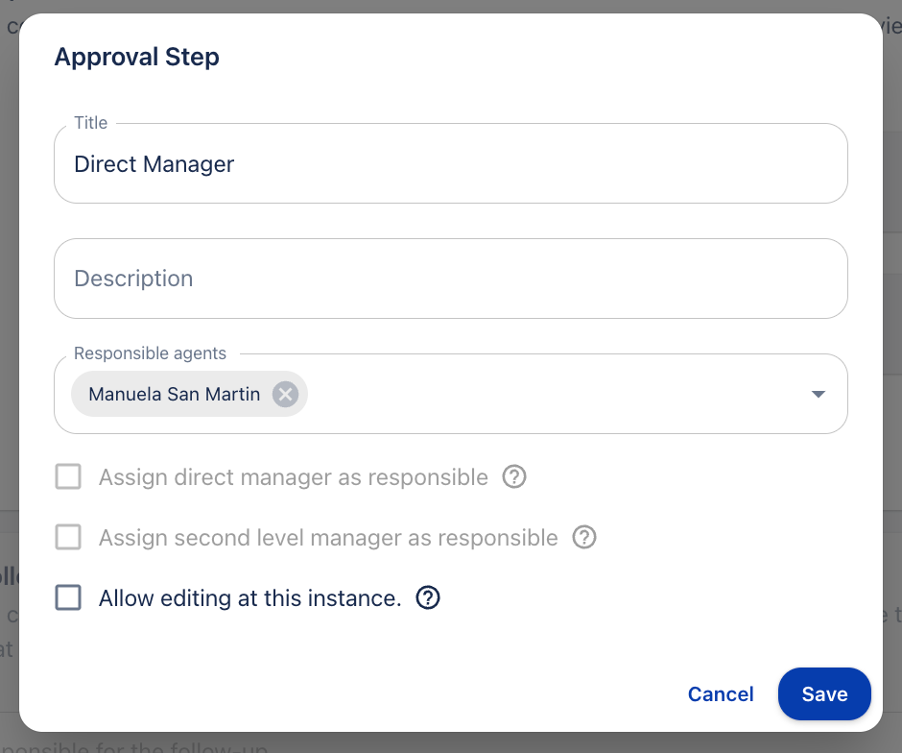Image resolution: width=902 pixels, height=753 pixels.
Task: Click help icon for direct manager option
Action: (x=514, y=477)
